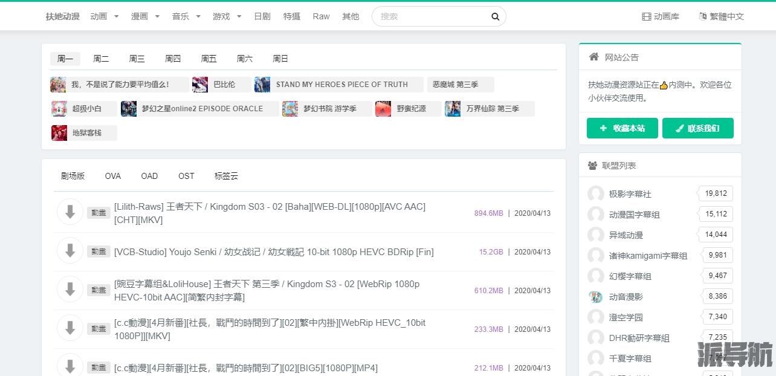Expand the 动画 dropdown menu
The height and width of the screenshot is (376, 776).
pos(105,17)
